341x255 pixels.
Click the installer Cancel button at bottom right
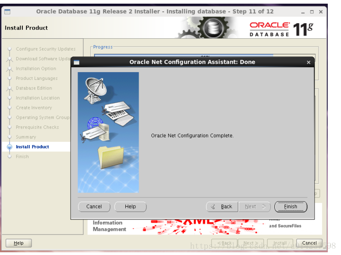(309, 243)
